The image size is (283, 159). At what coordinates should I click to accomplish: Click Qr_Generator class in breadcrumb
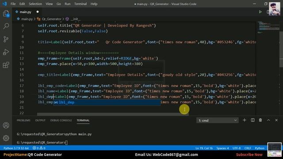click(x=51, y=19)
